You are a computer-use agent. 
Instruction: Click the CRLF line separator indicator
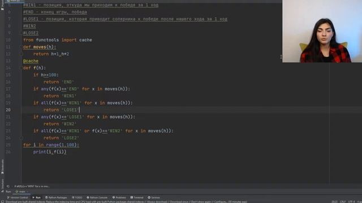(343, 202)
